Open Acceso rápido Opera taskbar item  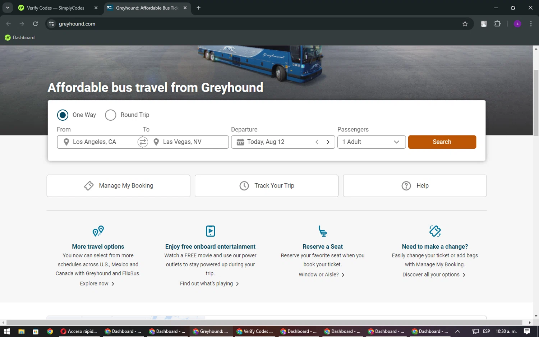[x=79, y=331]
